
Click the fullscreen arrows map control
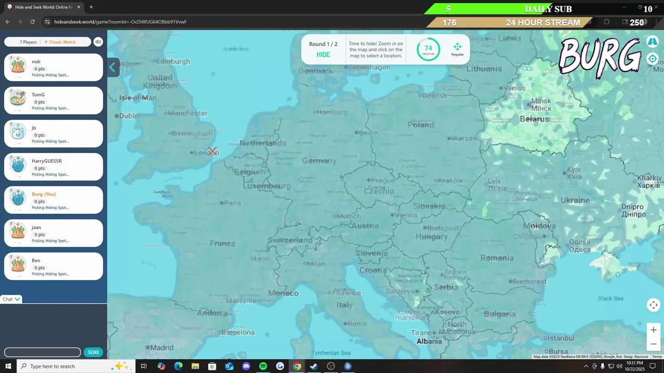pos(653,305)
